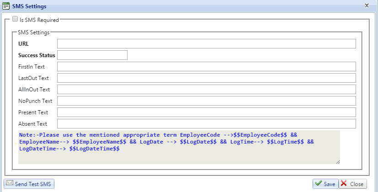Click the 'NoPunch Text' label
Screen dimensions: 378x192
pos(35,101)
